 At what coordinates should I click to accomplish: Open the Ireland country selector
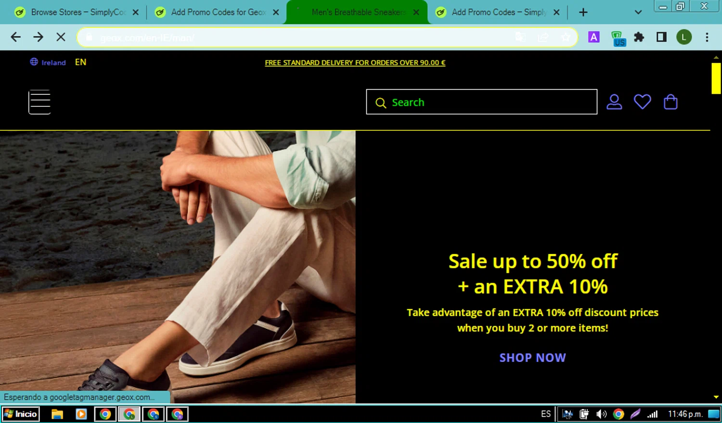point(48,62)
